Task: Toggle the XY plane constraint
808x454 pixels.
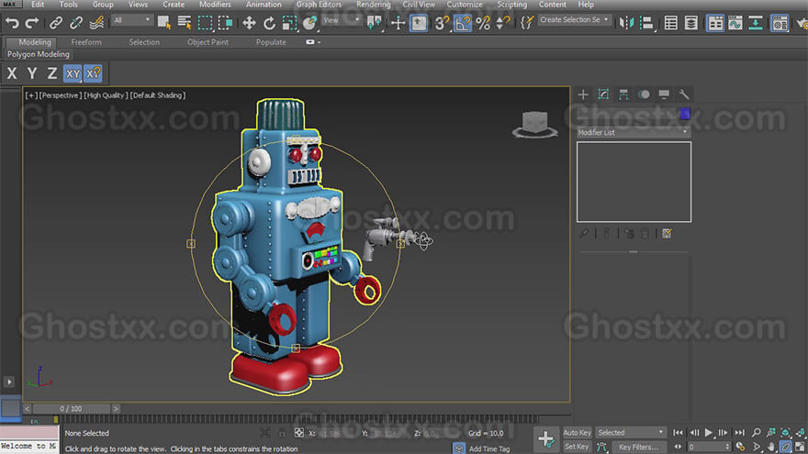Action: 73,73
